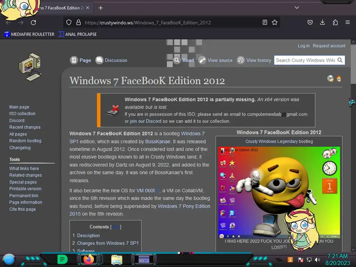Open ISO collection sidebar link
This screenshot has width=356, height=267.
click(x=22, y=114)
